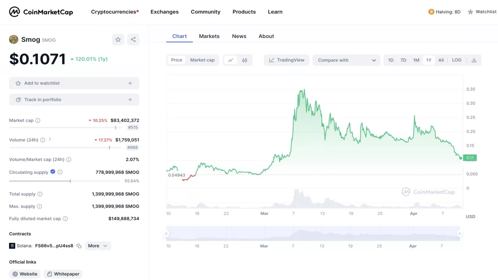Click the left chart range slider handle
This screenshot has width=498, height=280.
(x=166, y=234)
